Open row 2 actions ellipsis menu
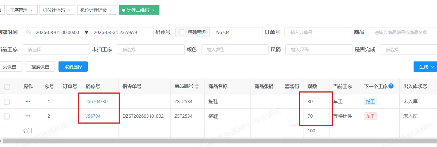Viewport: 437px width, 147px height. 28,116
